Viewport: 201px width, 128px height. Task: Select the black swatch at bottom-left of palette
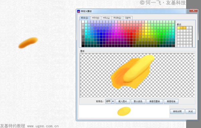click(83, 46)
